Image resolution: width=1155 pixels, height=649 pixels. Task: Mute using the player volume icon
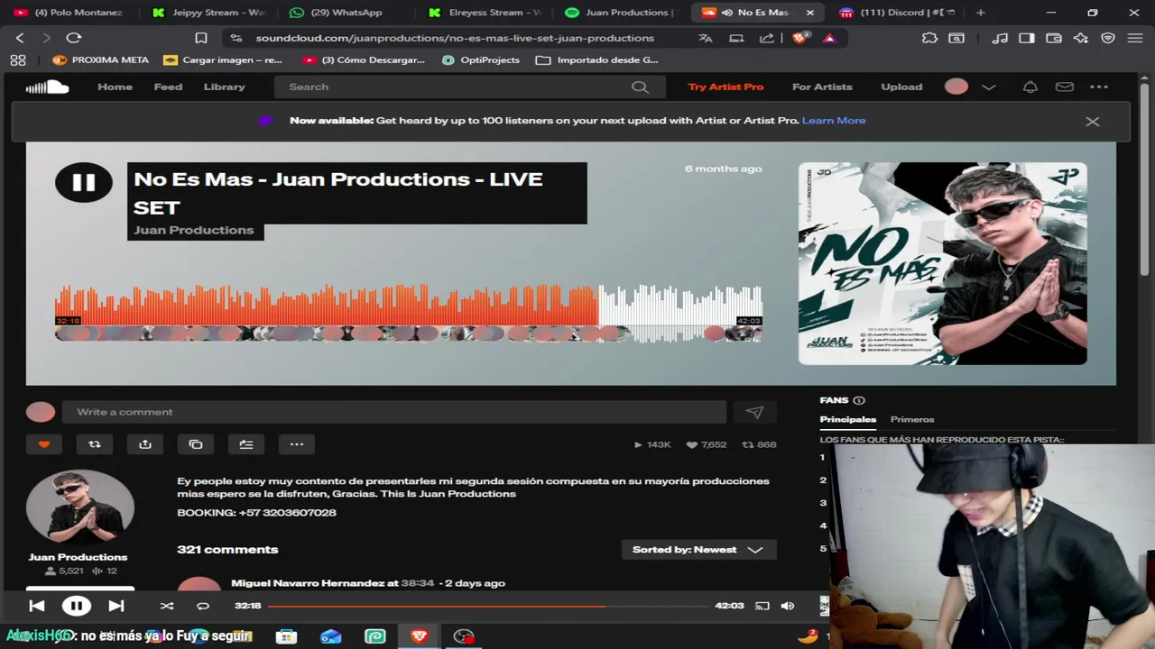click(788, 606)
